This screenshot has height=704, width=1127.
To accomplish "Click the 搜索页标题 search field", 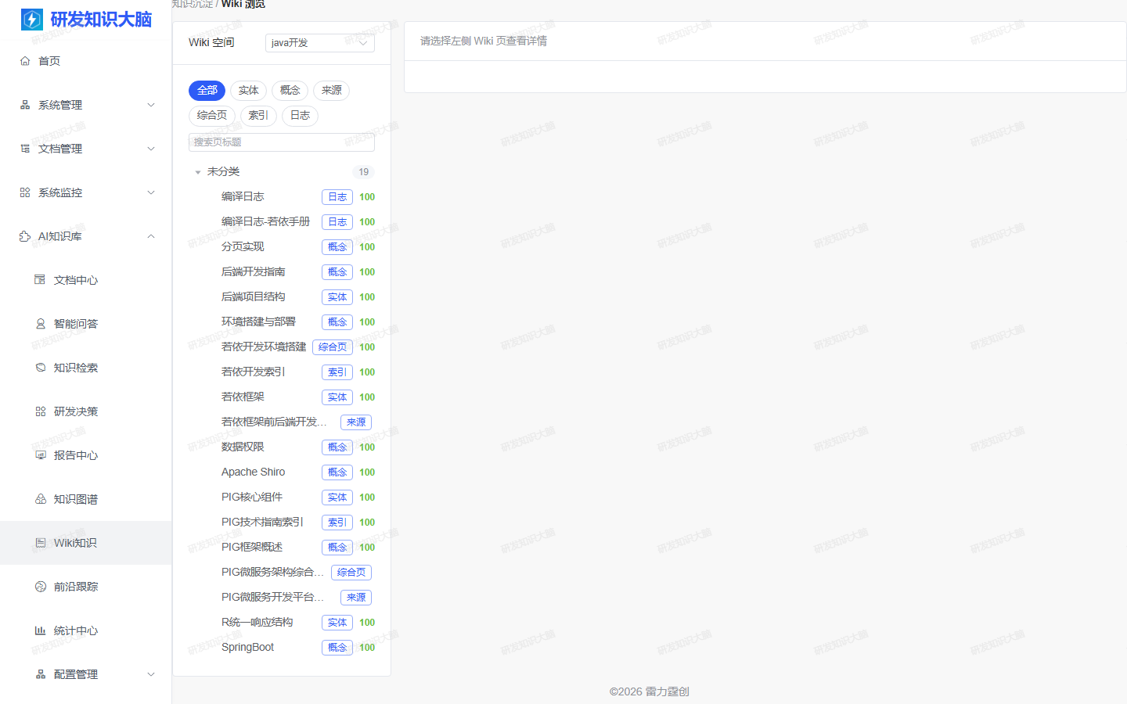I will pos(282,142).
